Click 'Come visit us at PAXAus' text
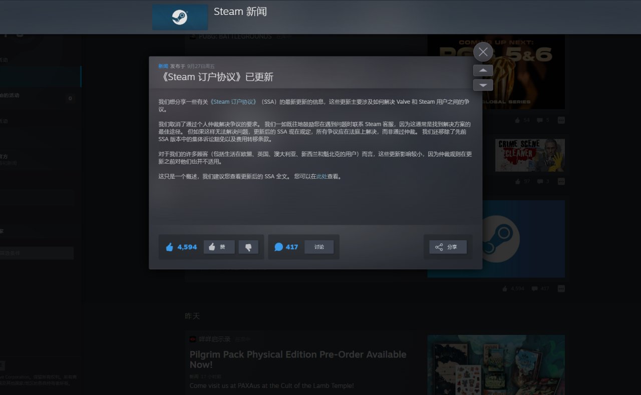This screenshot has height=395, width=641. coord(271,386)
